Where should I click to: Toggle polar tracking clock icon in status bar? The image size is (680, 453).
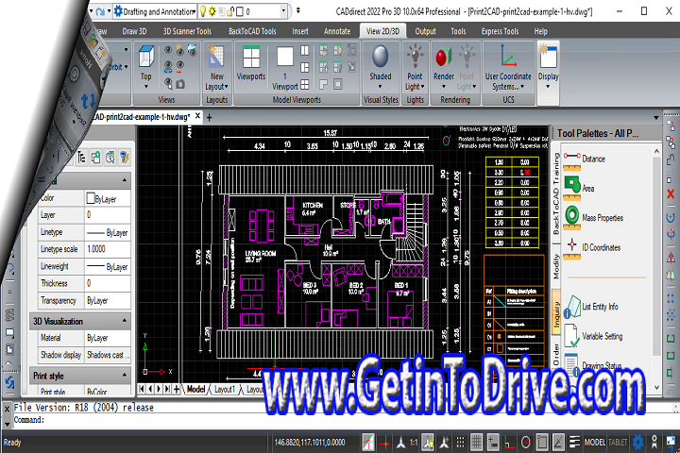coord(525,443)
